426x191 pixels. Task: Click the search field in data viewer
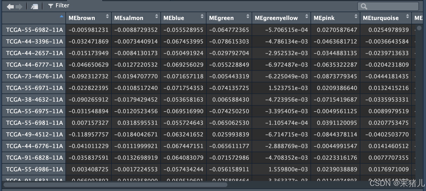coord(388,6)
